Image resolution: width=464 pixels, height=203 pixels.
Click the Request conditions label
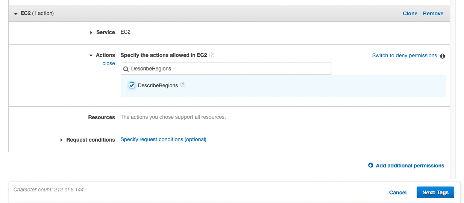point(91,140)
